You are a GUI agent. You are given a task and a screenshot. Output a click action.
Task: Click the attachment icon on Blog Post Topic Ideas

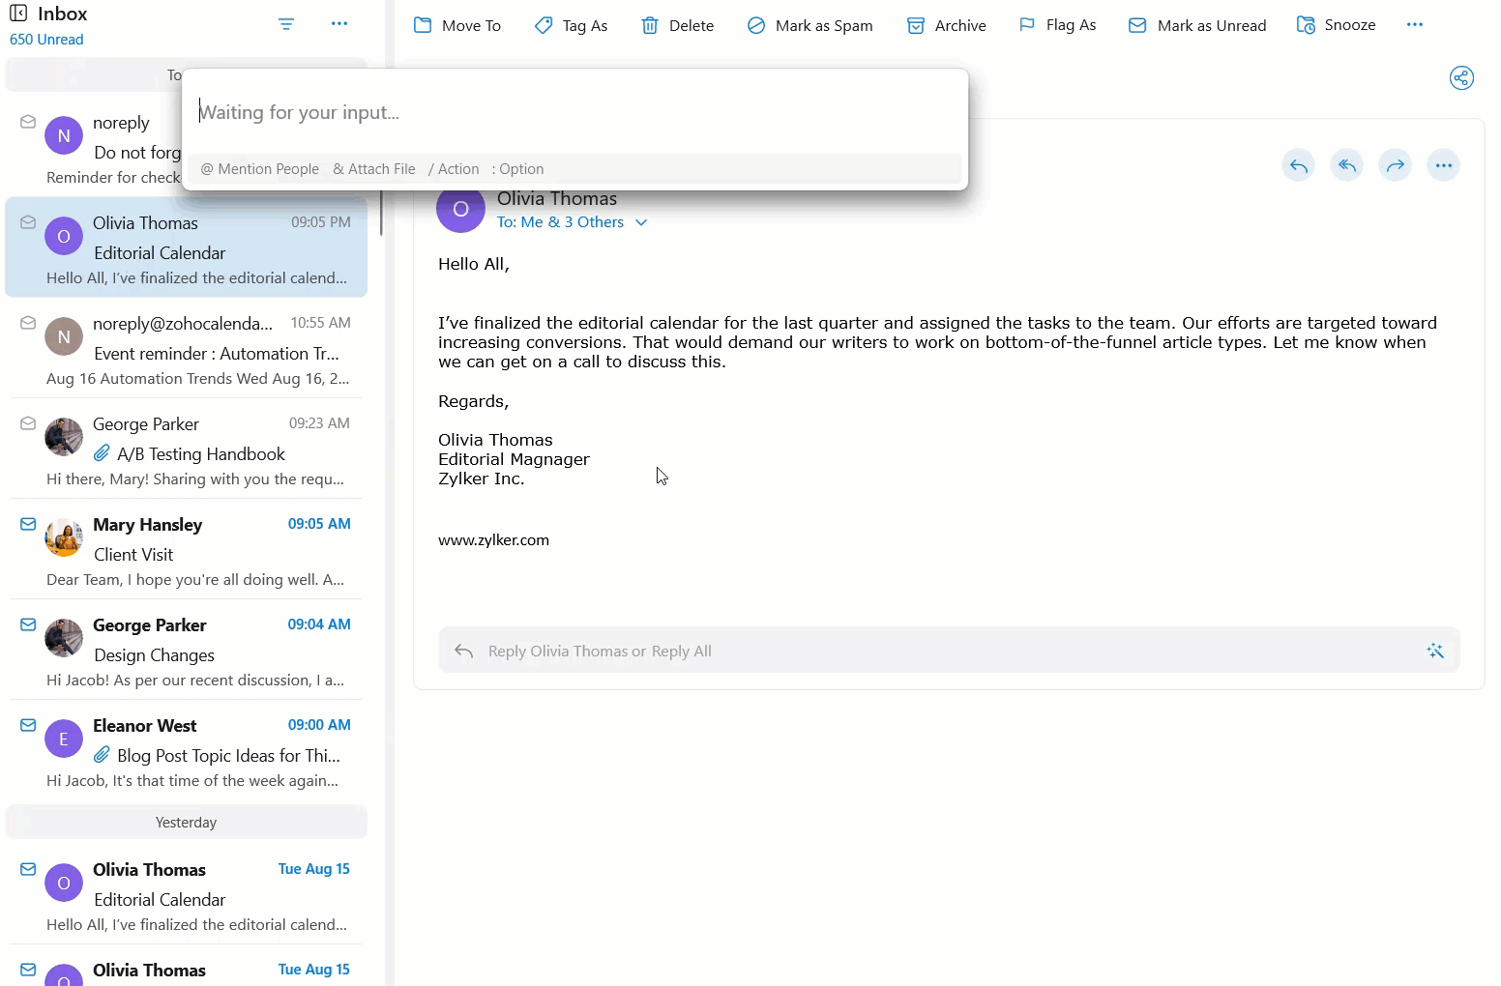102,755
